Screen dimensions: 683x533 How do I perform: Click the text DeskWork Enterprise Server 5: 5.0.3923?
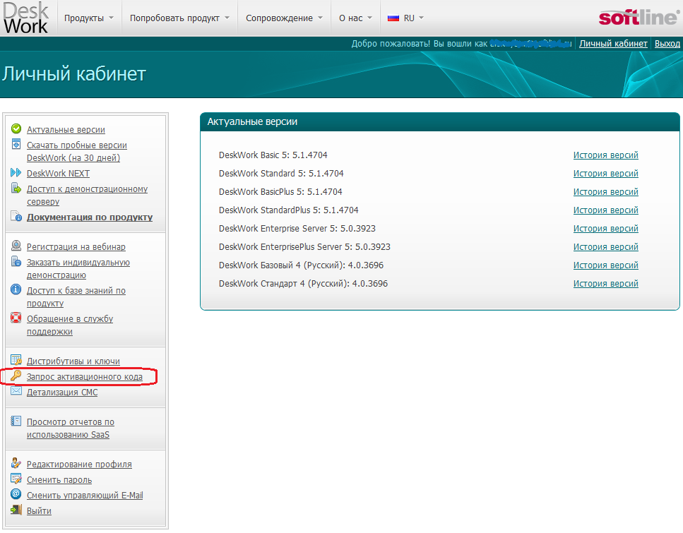[297, 228]
